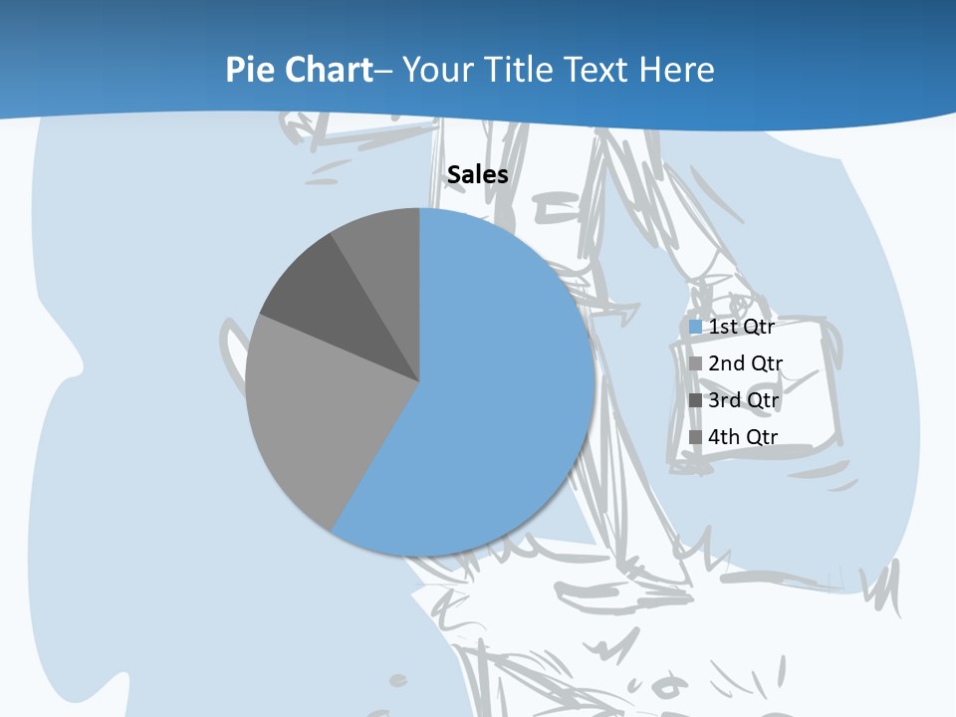This screenshot has height=717, width=956.
Task: Click the "Your Title Text Here" placeholder
Action: tap(558, 70)
